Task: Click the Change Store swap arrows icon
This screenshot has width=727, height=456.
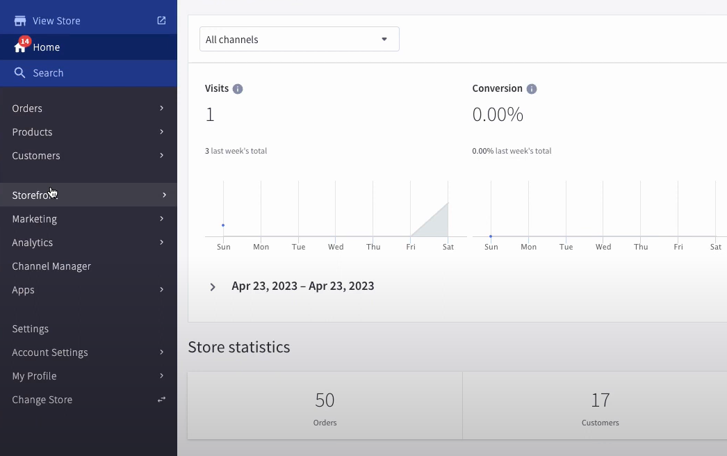Action: (161, 400)
